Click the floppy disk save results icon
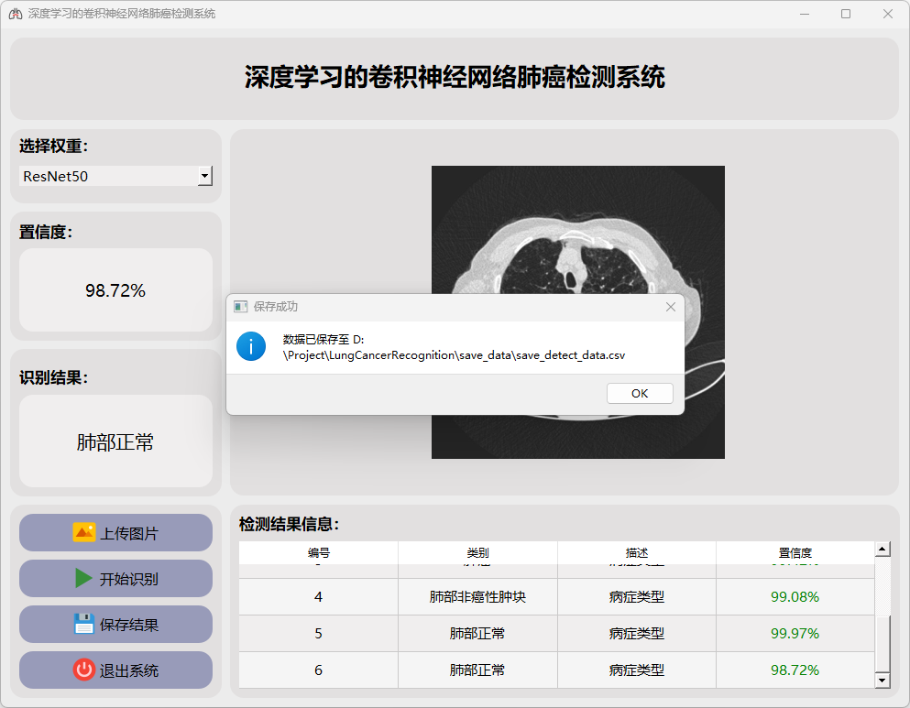Image resolution: width=910 pixels, height=708 pixels. (84, 624)
